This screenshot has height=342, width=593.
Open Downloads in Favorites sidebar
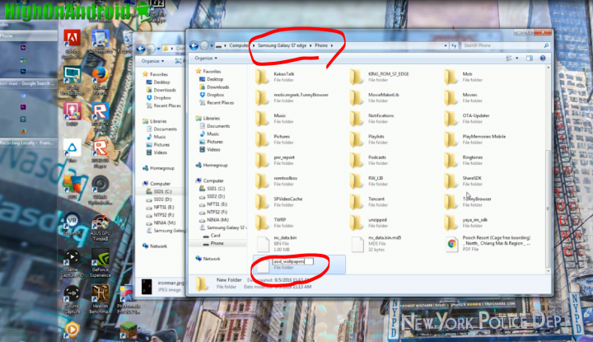217,87
